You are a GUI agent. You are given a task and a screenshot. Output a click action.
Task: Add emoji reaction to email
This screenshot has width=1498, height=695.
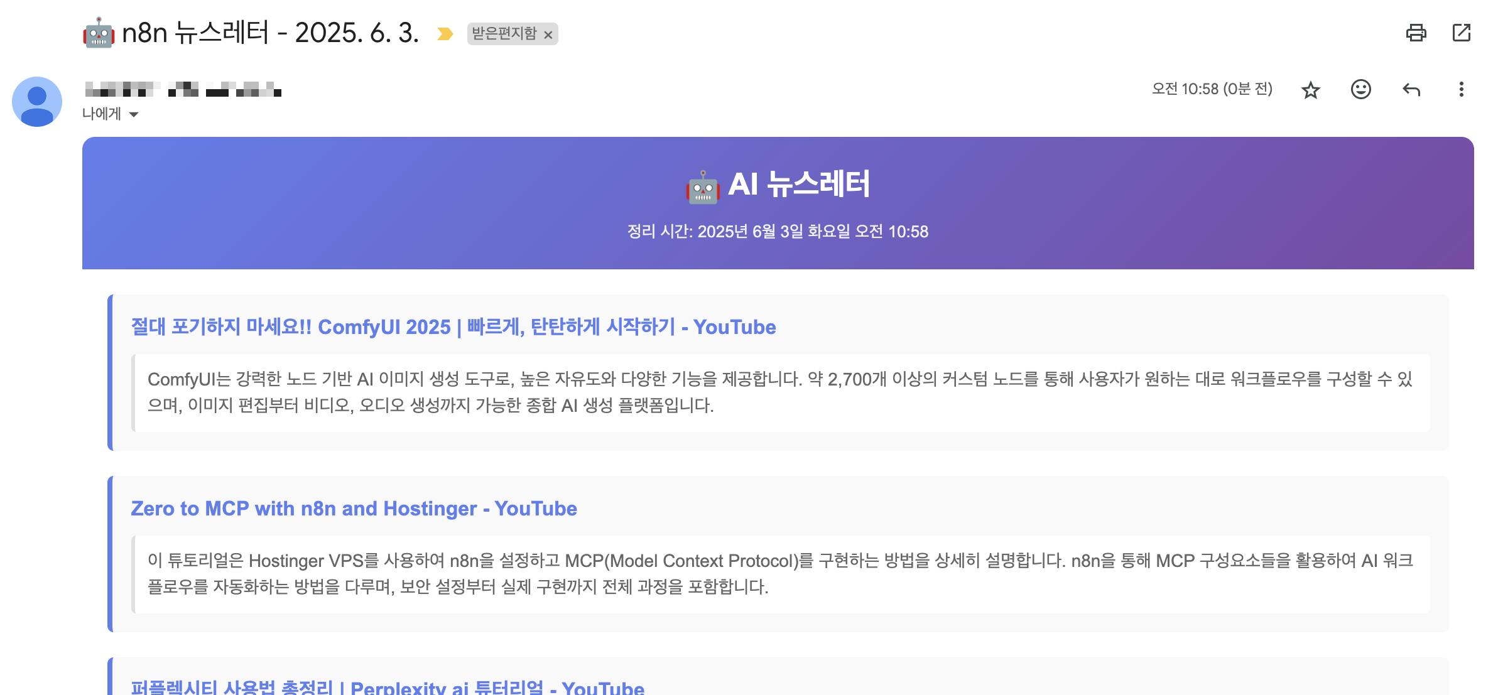click(1360, 90)
